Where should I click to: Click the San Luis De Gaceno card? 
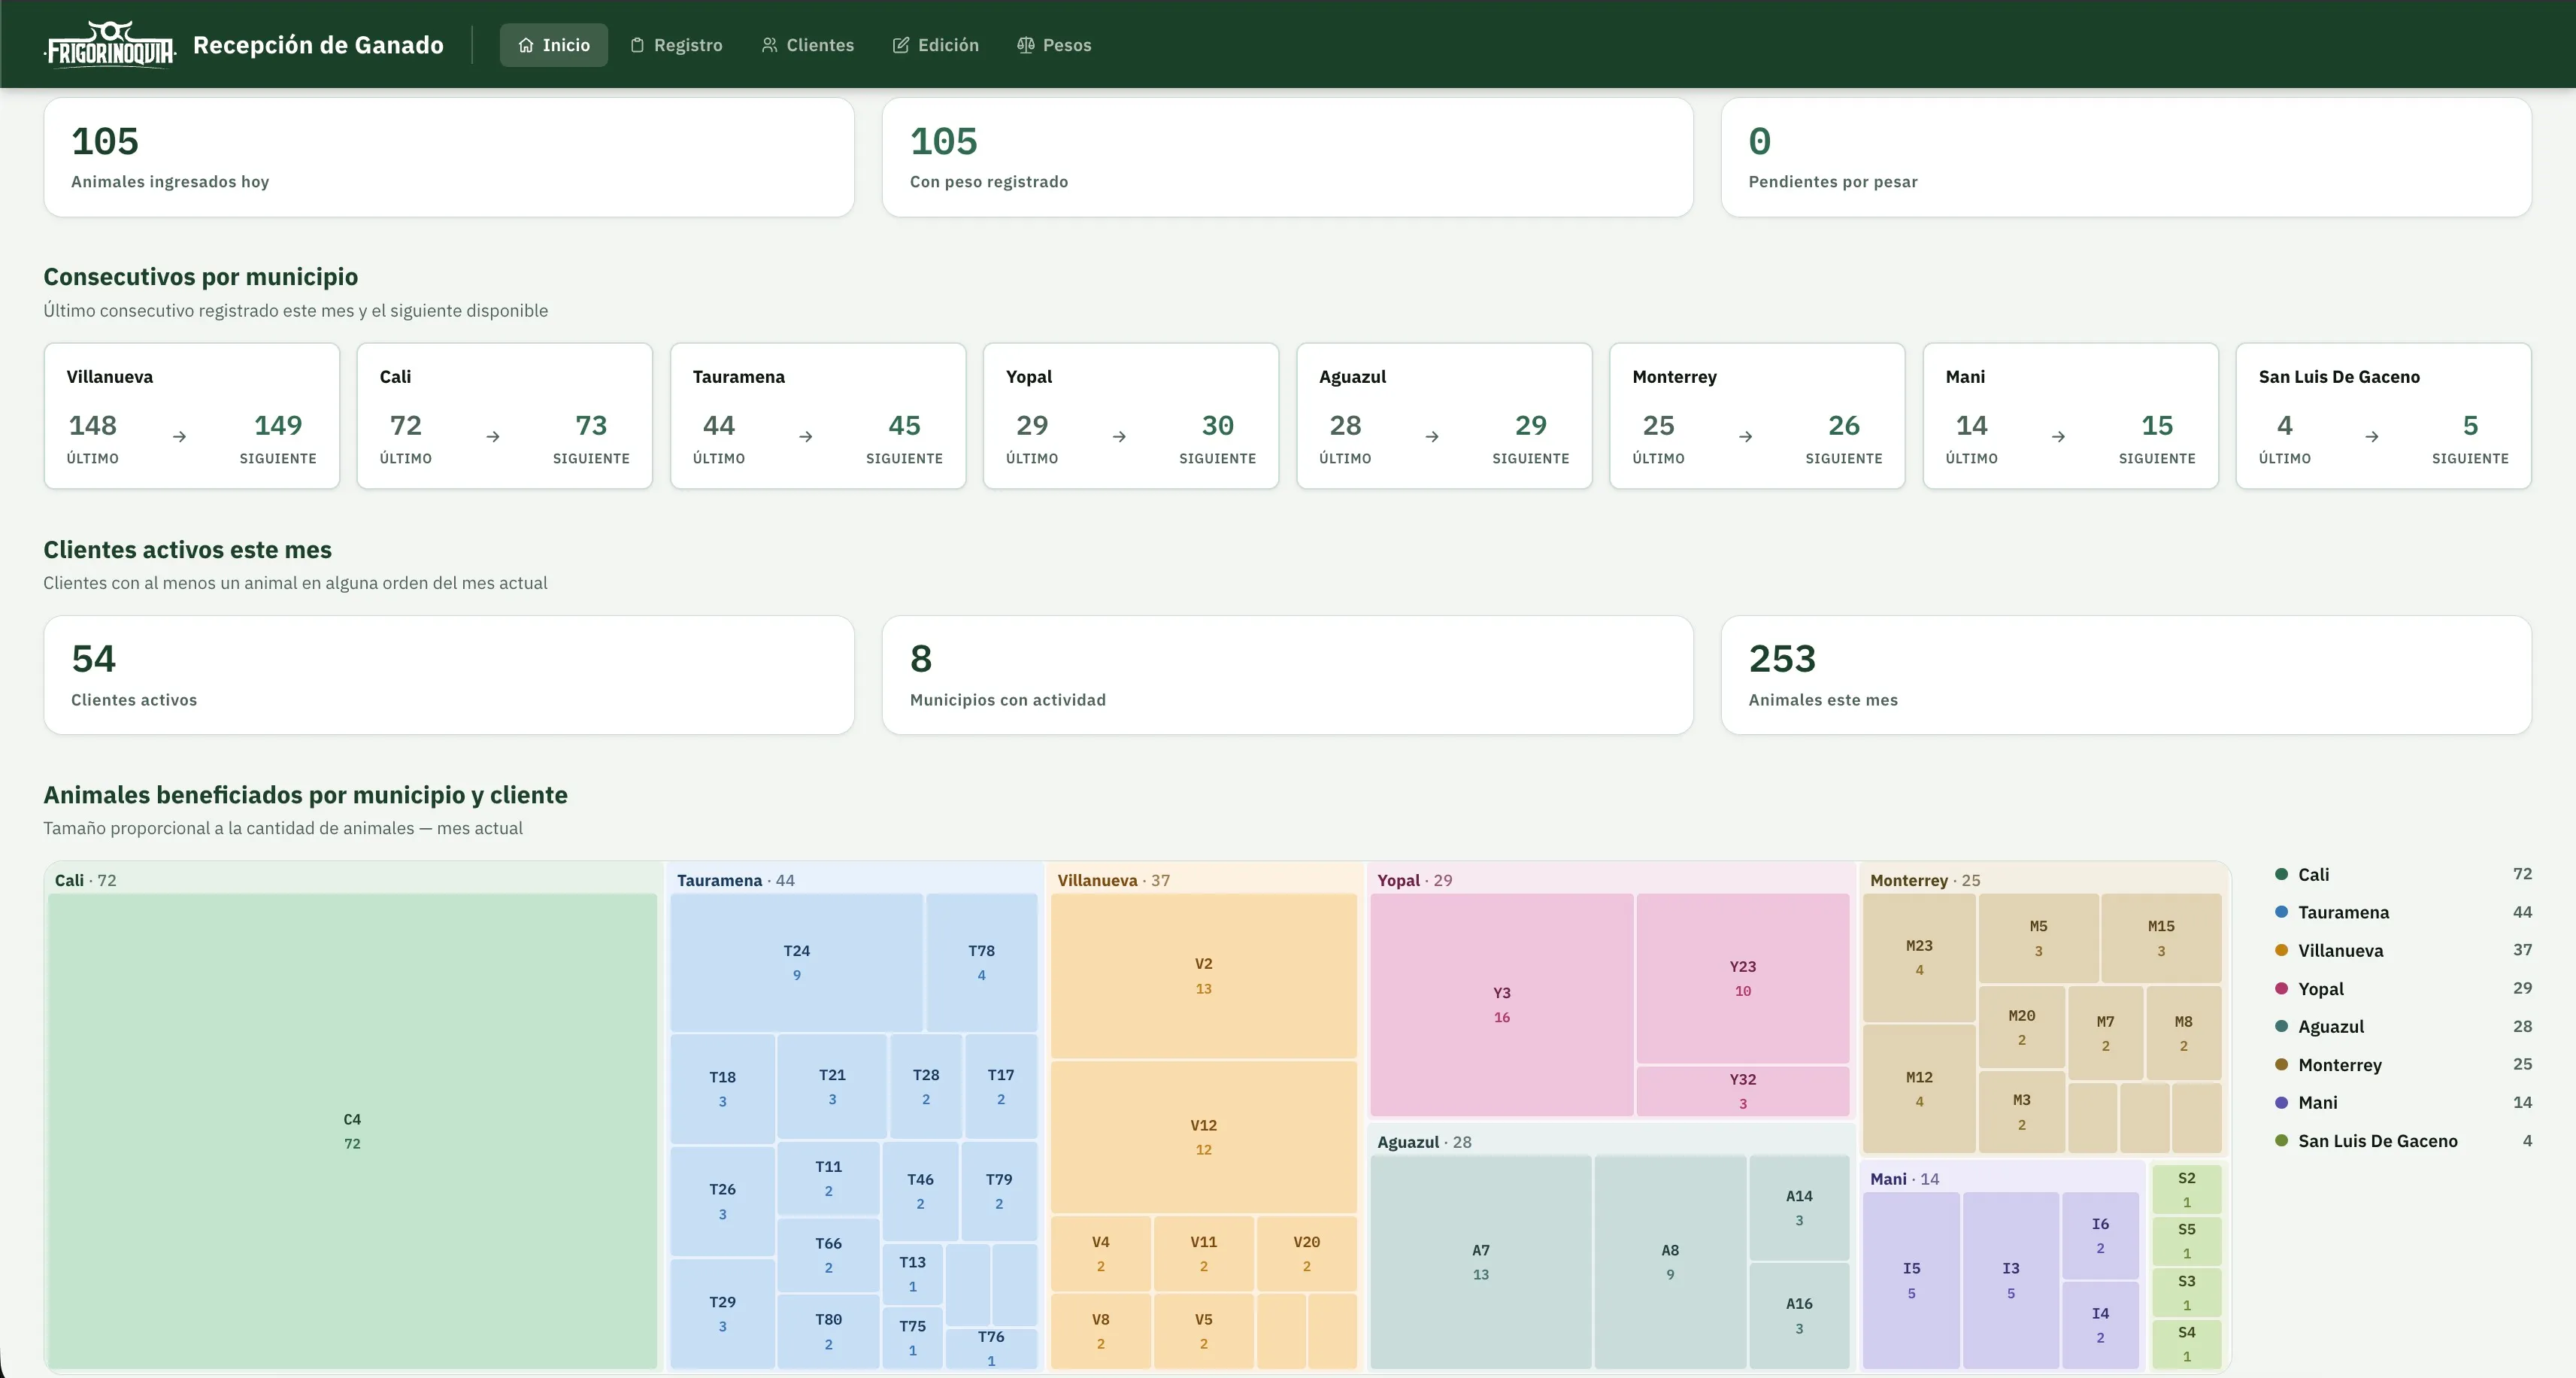point(2383,415)
